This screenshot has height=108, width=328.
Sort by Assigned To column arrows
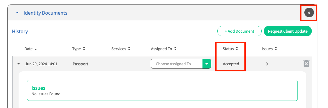tap(175, 49)
